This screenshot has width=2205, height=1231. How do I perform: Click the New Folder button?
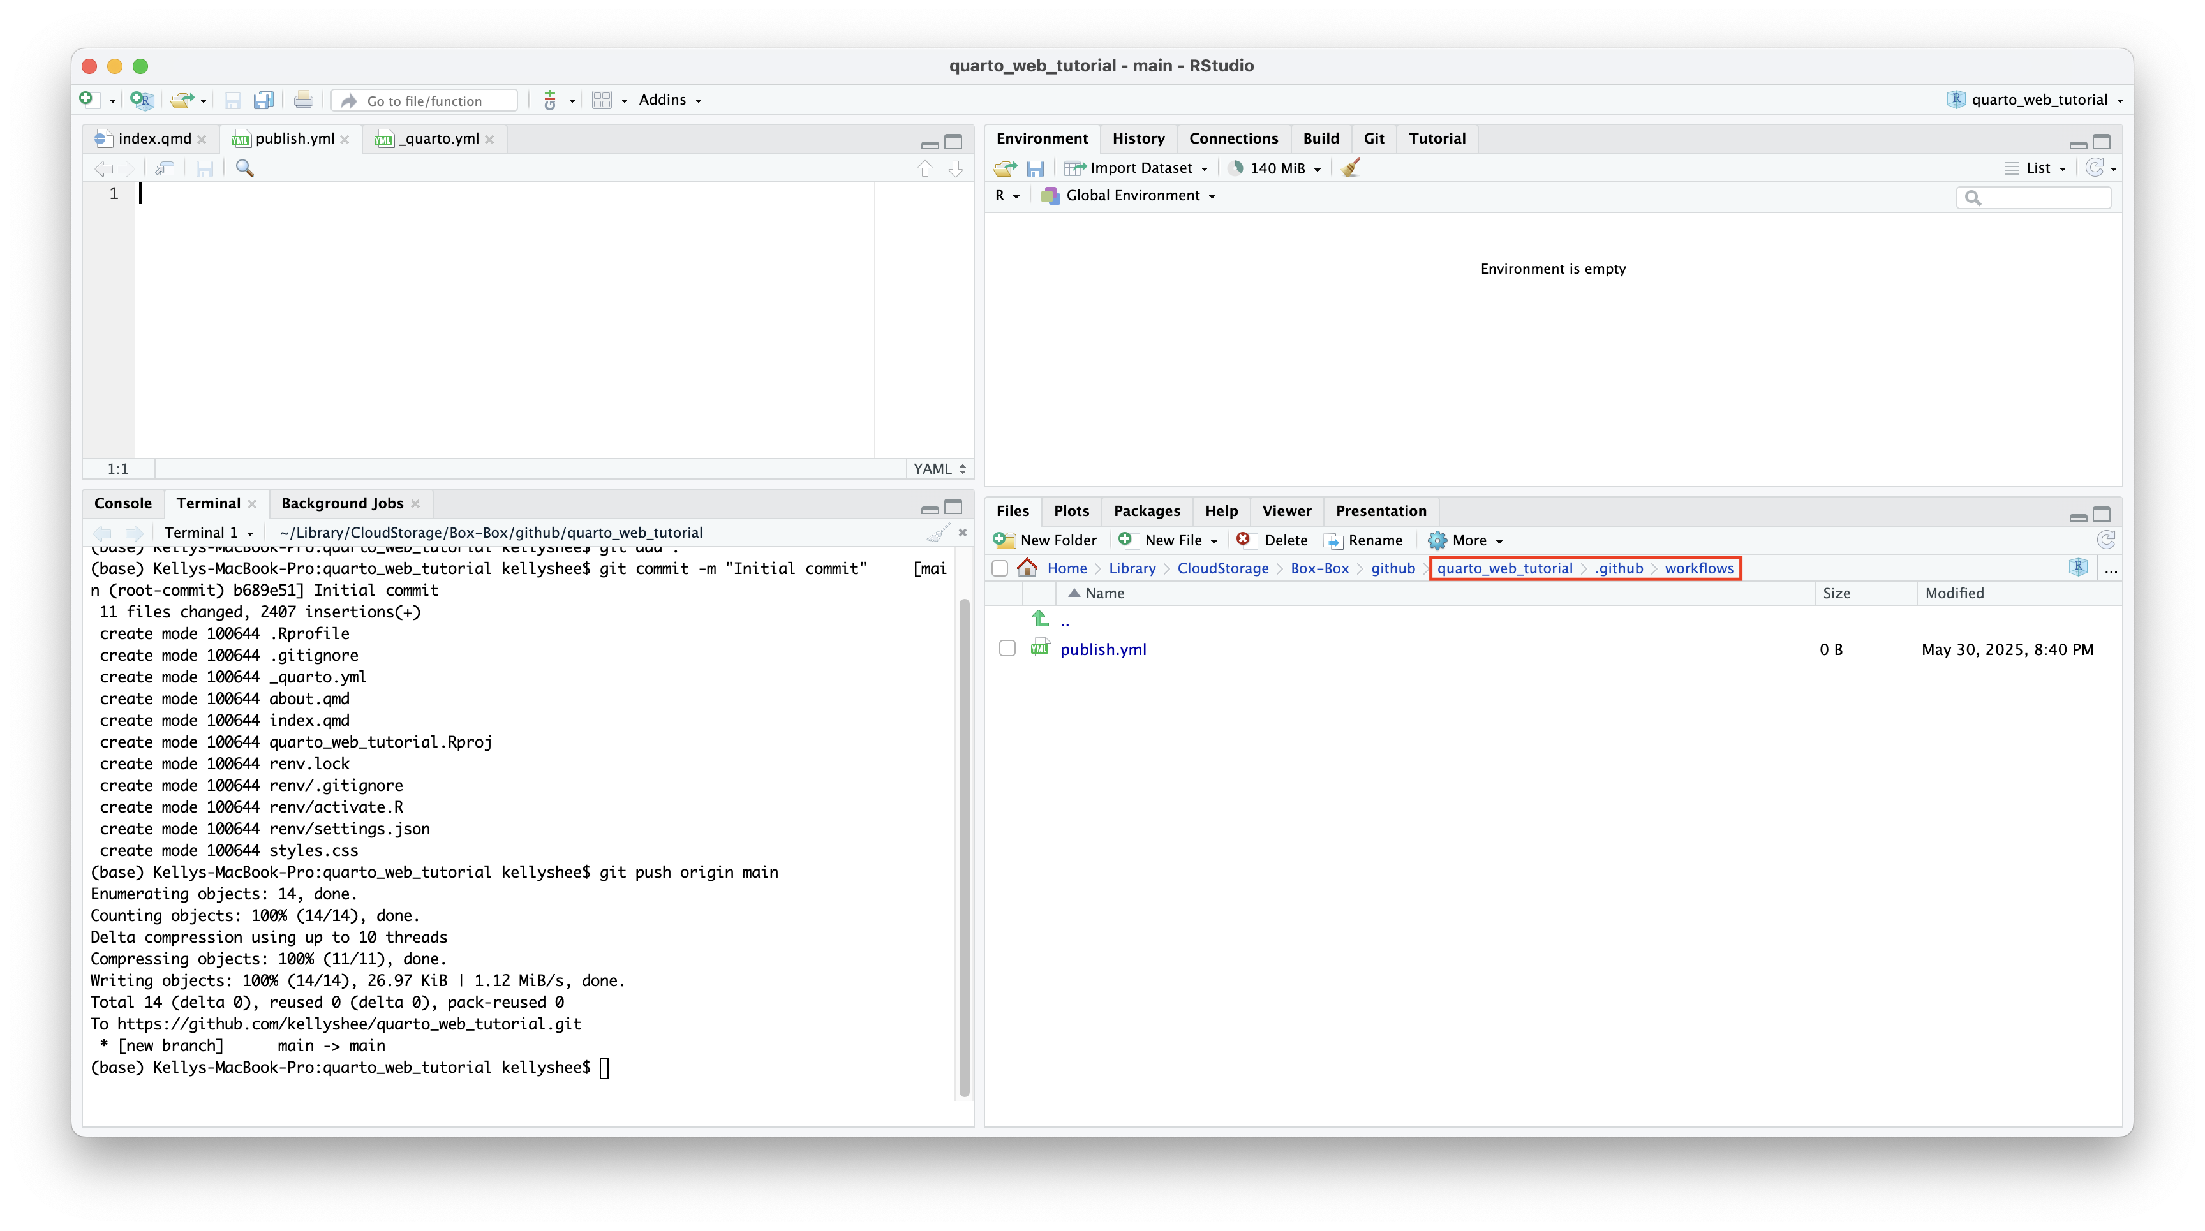point(1045,540)
